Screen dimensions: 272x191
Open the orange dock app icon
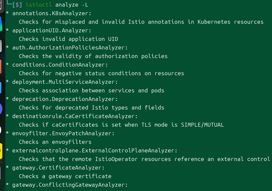pos(1,67)
